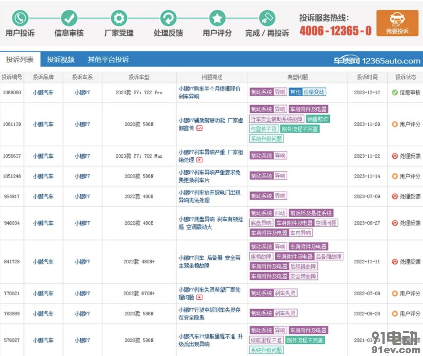This screenshot has height=356, width=423.
Task: Click the hotline number 4006-12365-0
Action: coord(335,31)
